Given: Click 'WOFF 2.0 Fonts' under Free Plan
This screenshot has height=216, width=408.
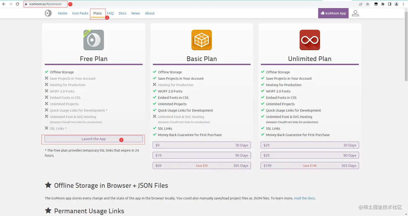Looking at the screenshot, I should coord(62,91).
